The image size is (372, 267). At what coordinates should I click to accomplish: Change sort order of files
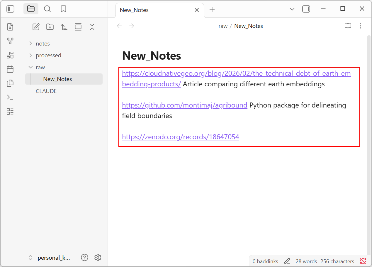[x=64, y=27]
